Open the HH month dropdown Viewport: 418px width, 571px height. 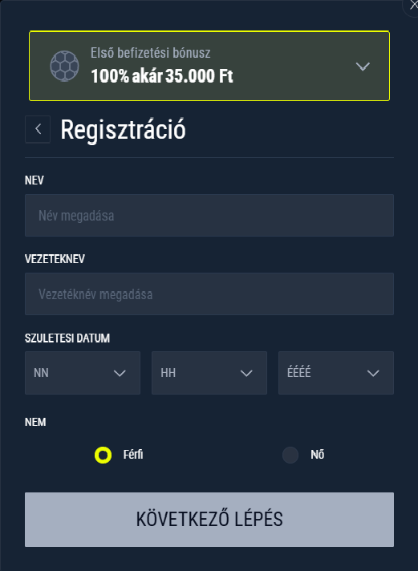pyautogui.click(x=209, y=373)
